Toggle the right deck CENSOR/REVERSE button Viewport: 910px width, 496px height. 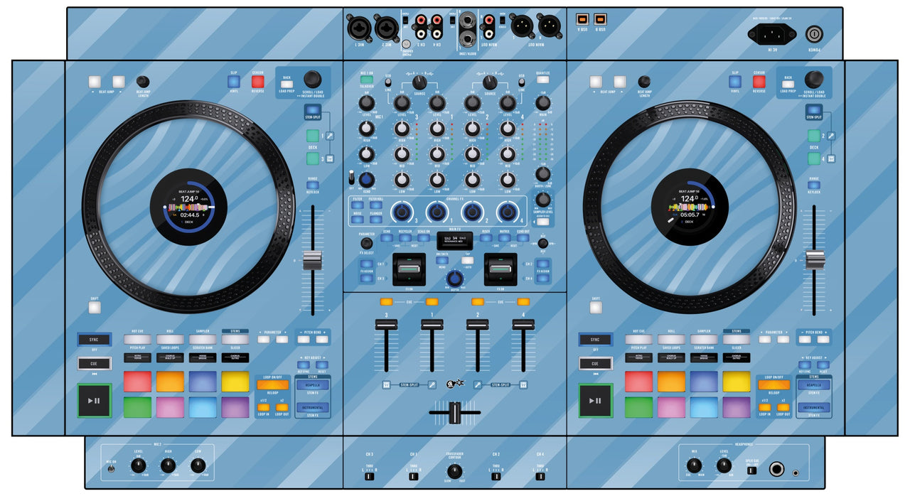(x=759, y=82)
